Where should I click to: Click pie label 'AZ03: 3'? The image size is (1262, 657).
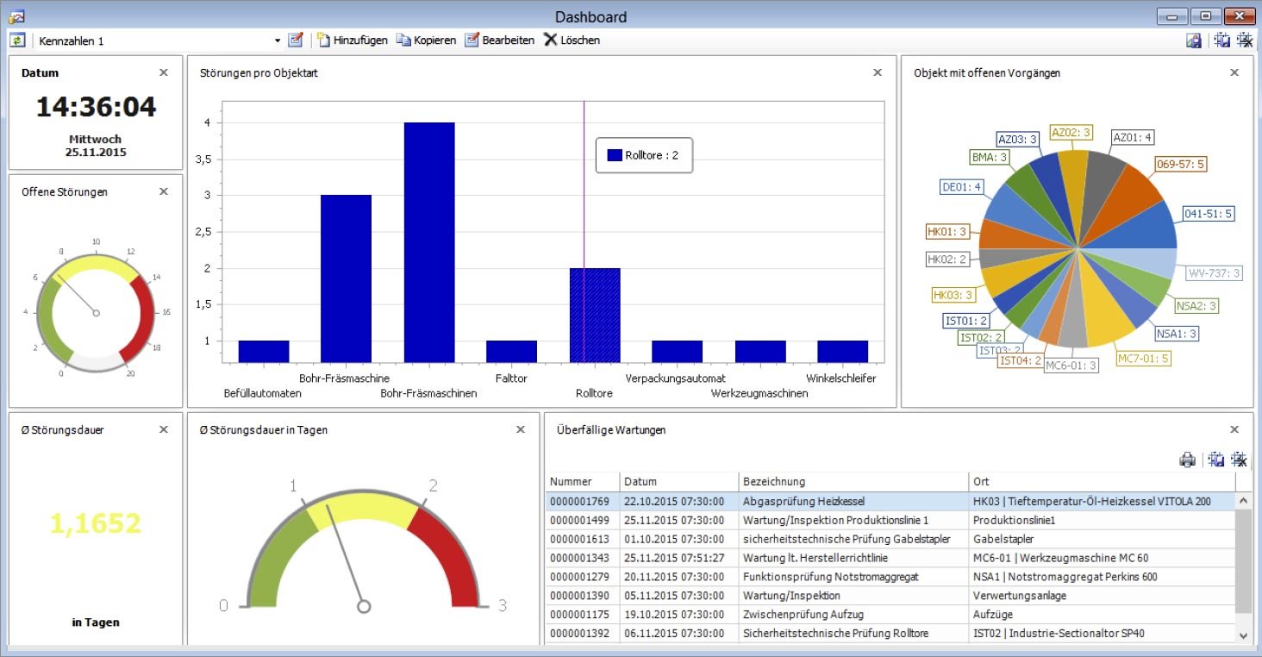tap(1016, 139)
